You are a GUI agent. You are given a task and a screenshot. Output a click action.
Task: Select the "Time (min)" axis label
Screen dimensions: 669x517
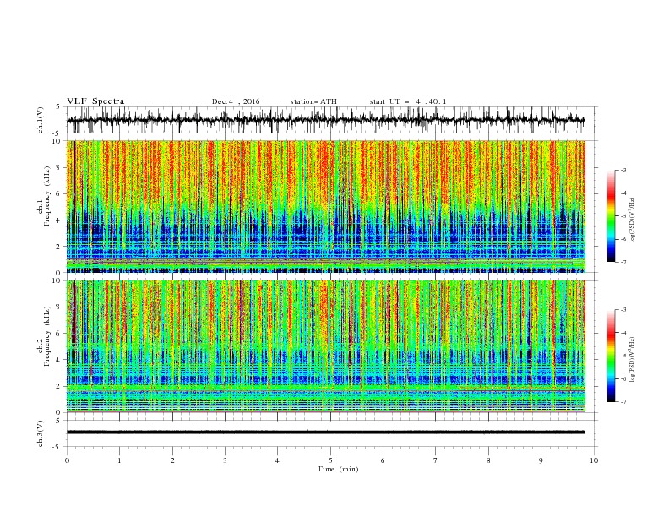(338, 469)
